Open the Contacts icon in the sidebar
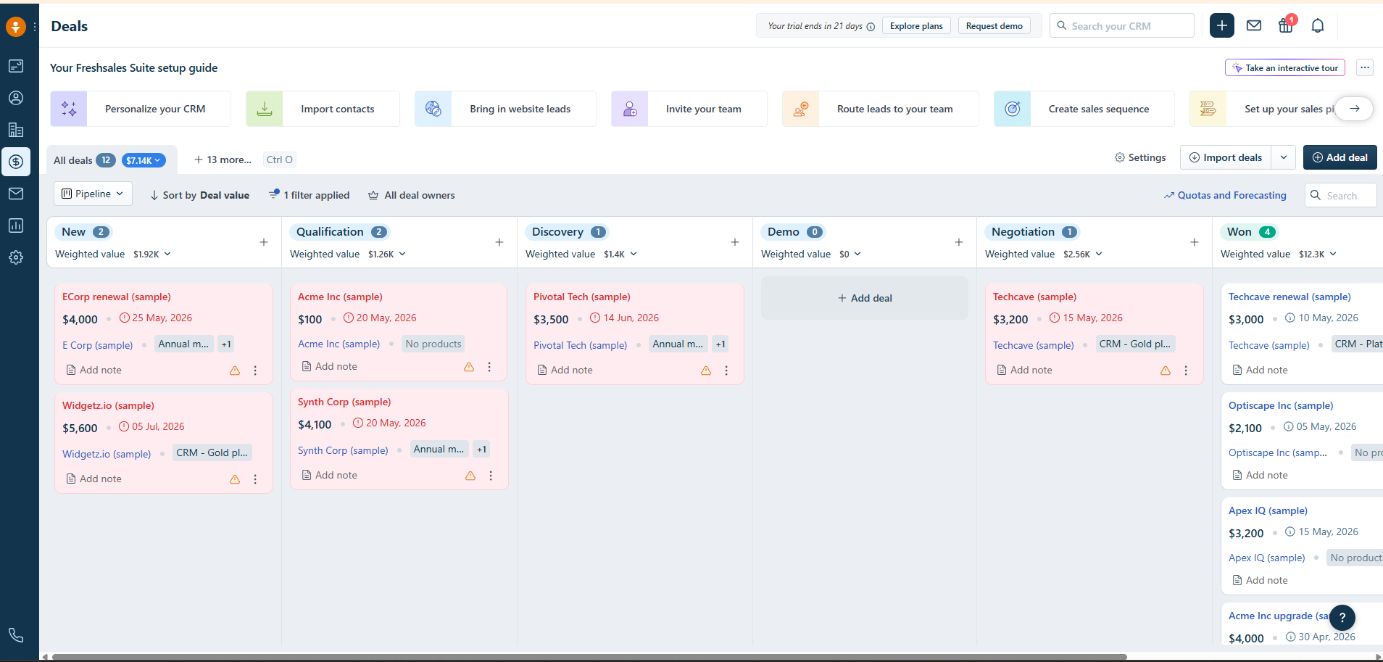The image size is (1383, 662). 16,98
